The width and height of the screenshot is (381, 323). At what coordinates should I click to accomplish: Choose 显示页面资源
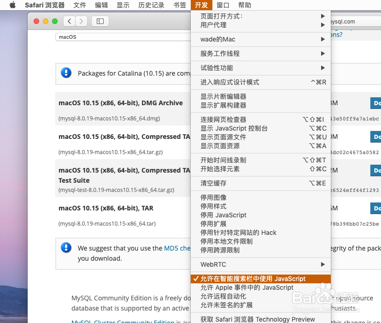click(261, 146)
